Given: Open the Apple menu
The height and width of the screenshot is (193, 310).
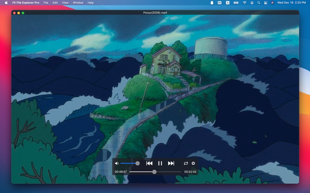Looking at the screenshot, I should coord(6,3).
